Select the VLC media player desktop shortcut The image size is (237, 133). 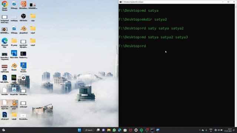pyautogui.click(x=14, y=104)
